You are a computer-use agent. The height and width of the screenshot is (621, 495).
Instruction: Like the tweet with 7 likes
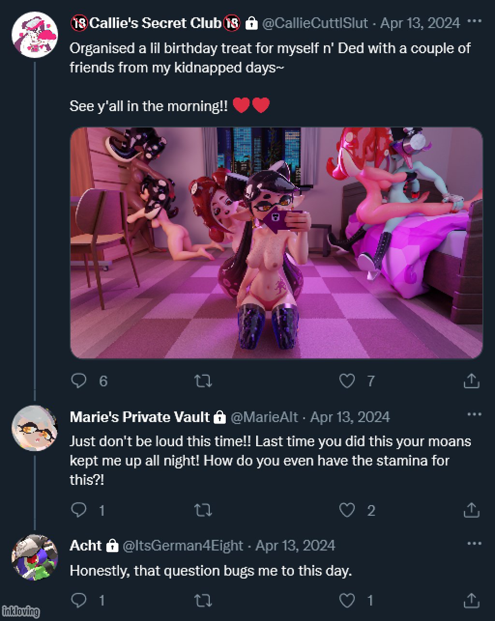(347, 381)
